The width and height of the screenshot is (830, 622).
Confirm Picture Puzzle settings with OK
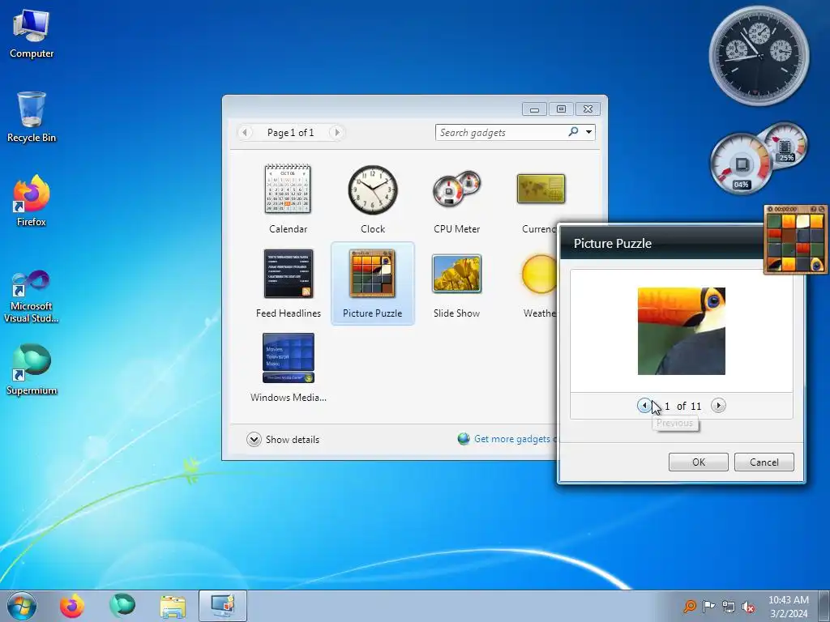tap(698, 462)
